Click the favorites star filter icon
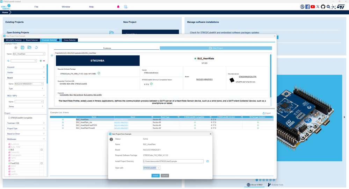This screenshot has width=349, height=189. [x=16, y=48]
